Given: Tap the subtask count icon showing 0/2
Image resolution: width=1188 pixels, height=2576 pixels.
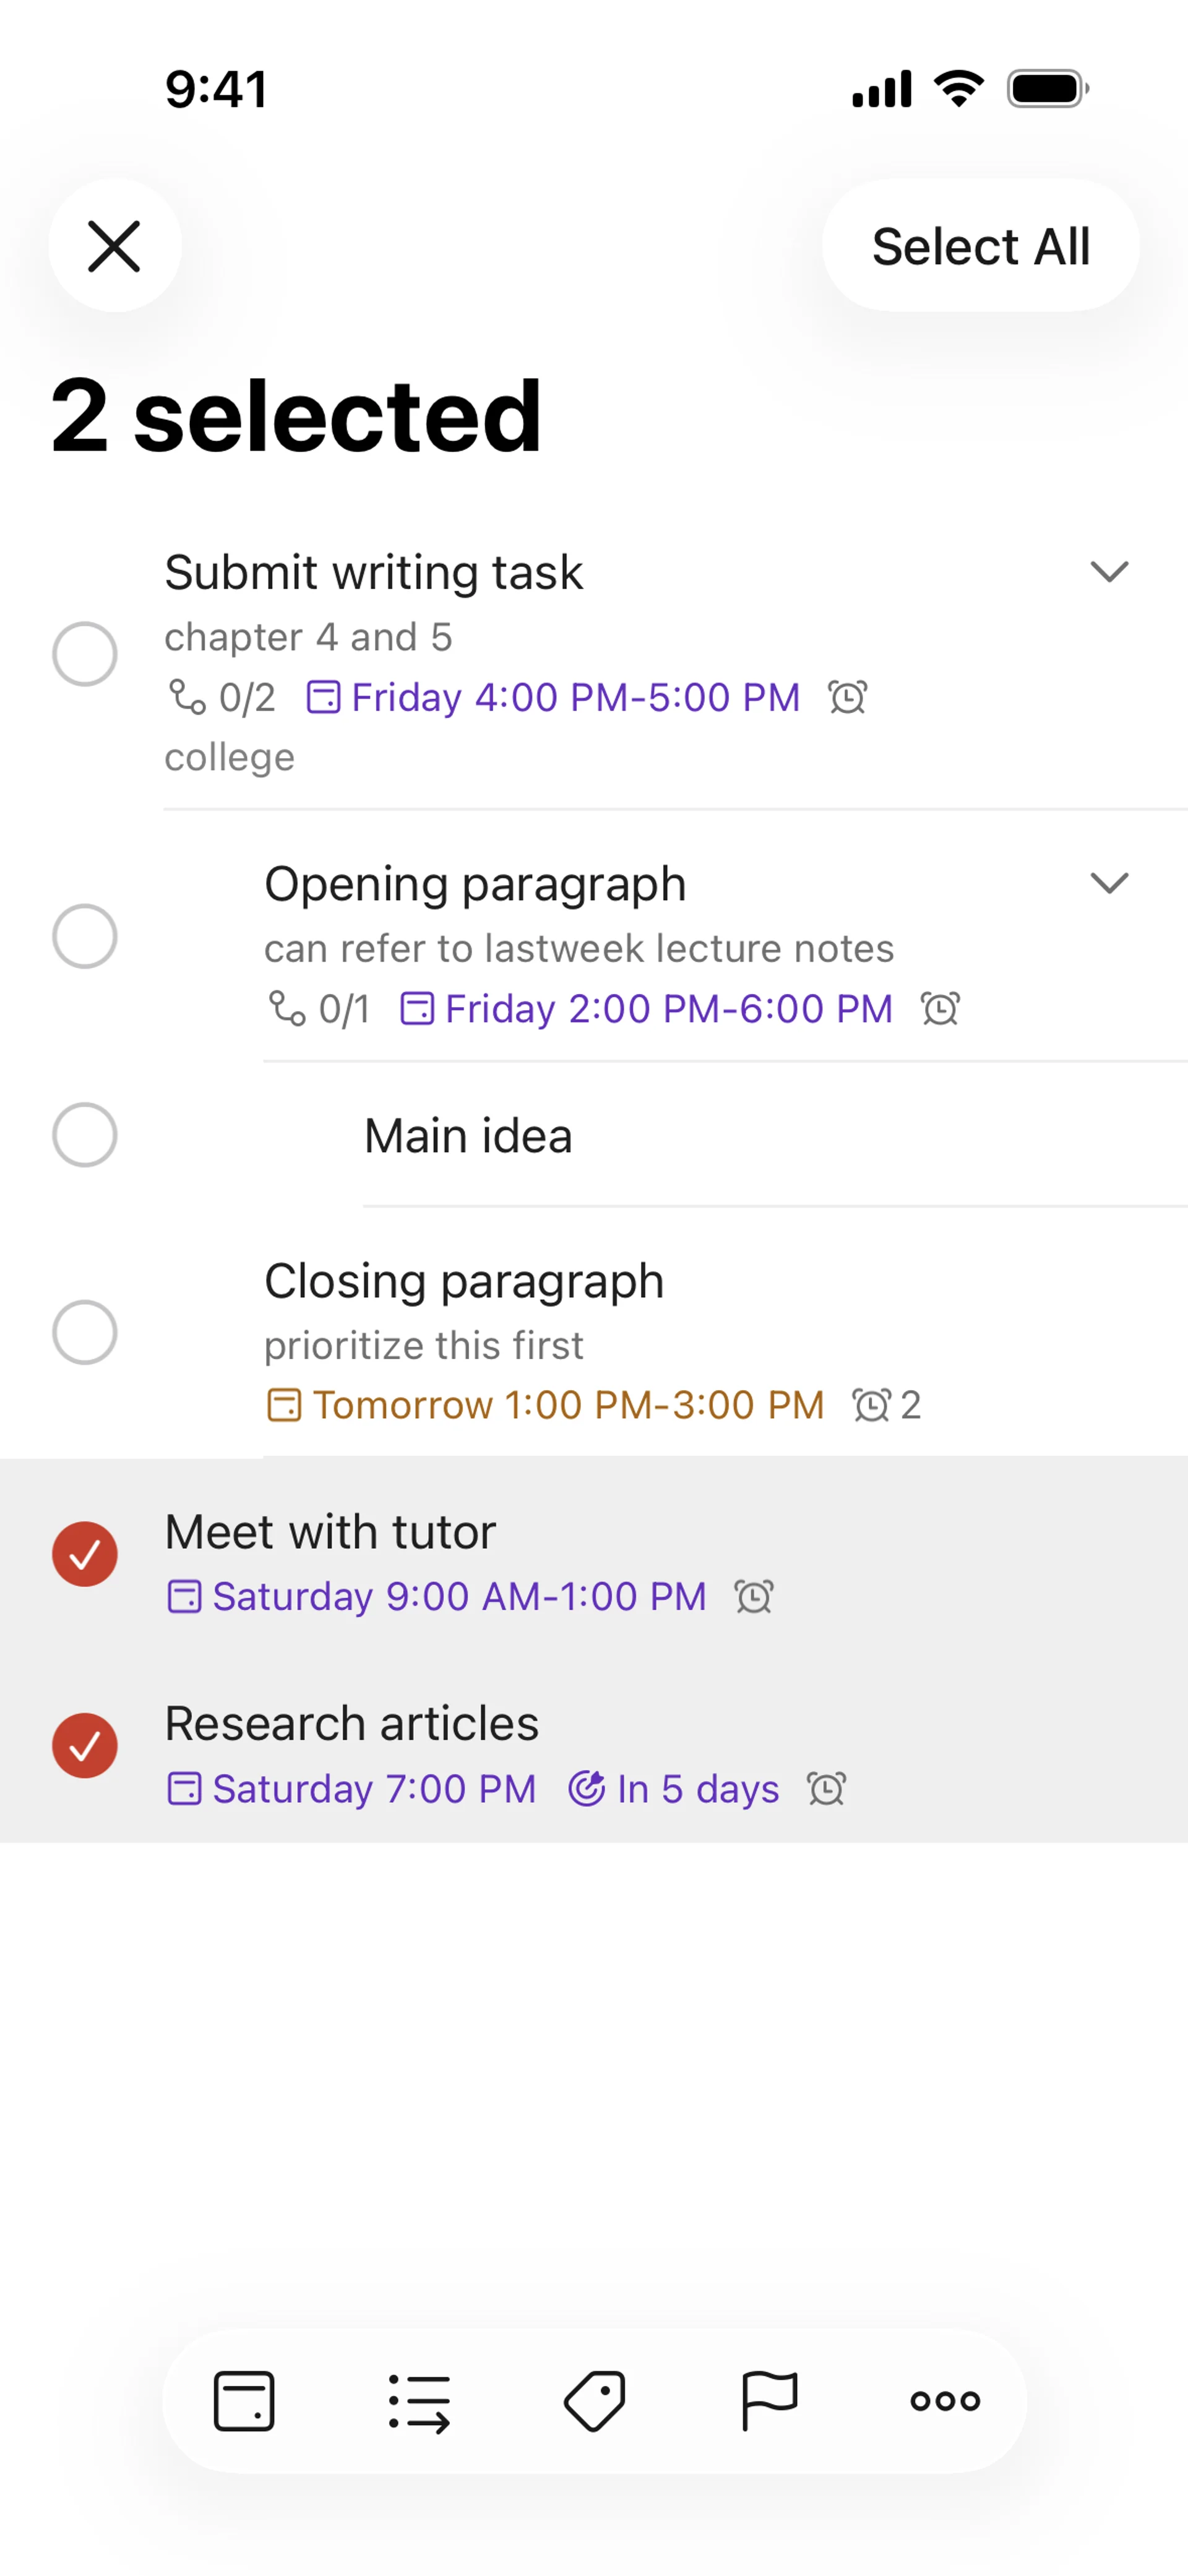Looking at the screenshot, I should pos(187,697).
